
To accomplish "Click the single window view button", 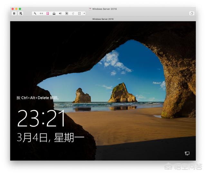I will [x=192, y=14].
